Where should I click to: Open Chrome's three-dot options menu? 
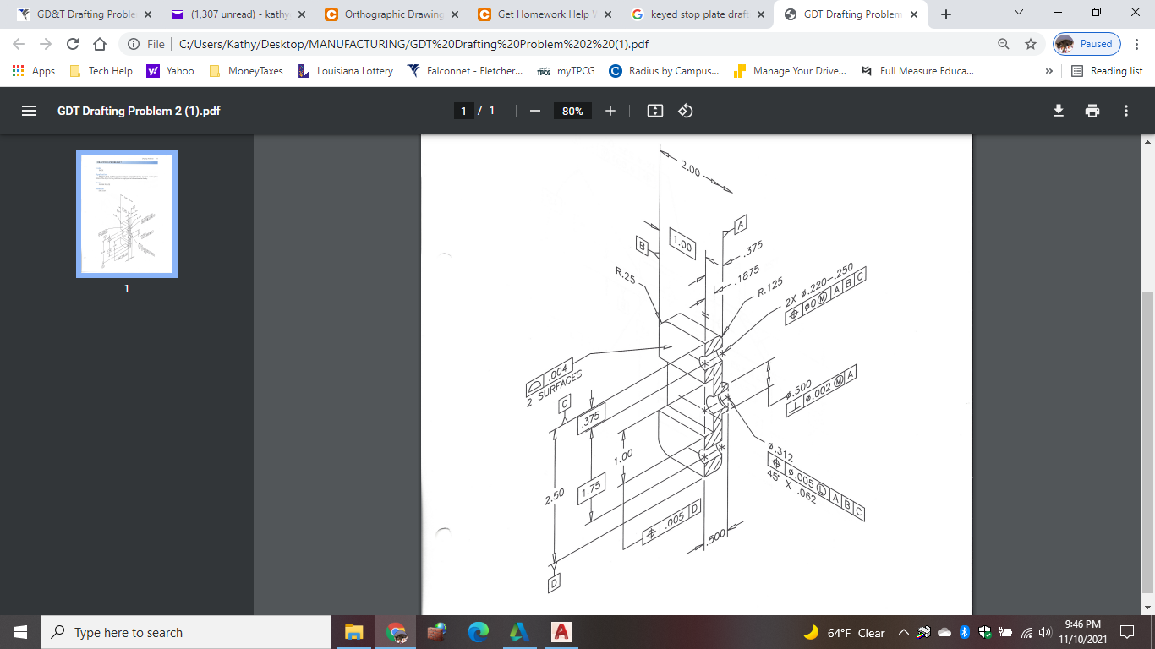click(x=1137, y=43)
